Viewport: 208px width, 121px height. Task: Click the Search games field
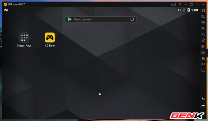click(x=101, y=20)
